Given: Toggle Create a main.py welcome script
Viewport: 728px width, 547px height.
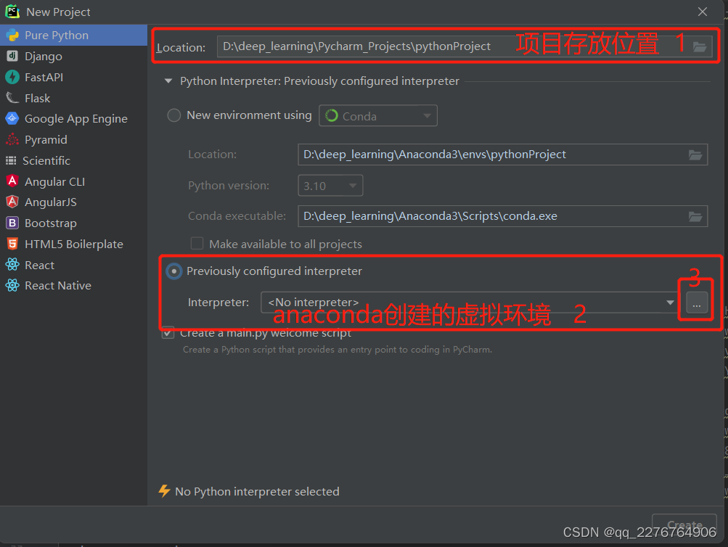Looking at the screenshot, I should pos(168,333).
